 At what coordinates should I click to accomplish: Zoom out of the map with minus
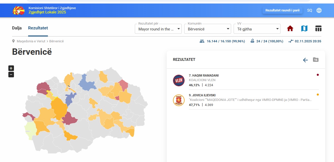click(11, 75)
